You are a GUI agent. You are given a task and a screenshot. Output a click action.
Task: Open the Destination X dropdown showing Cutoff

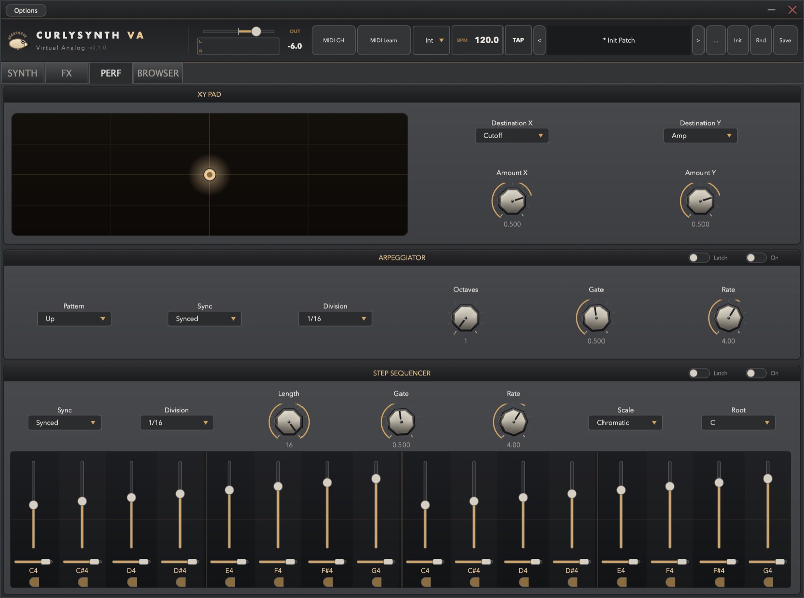(x=512, y=136)
